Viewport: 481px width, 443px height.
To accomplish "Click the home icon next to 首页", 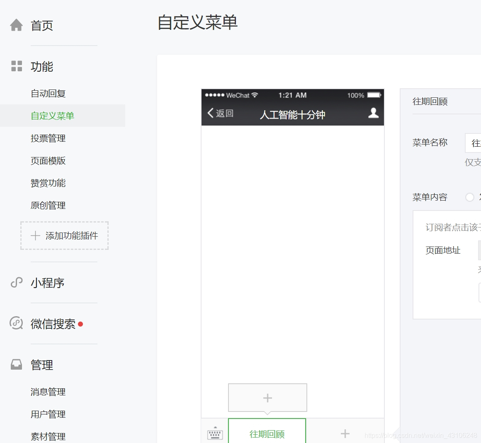I will pos(16,25).
